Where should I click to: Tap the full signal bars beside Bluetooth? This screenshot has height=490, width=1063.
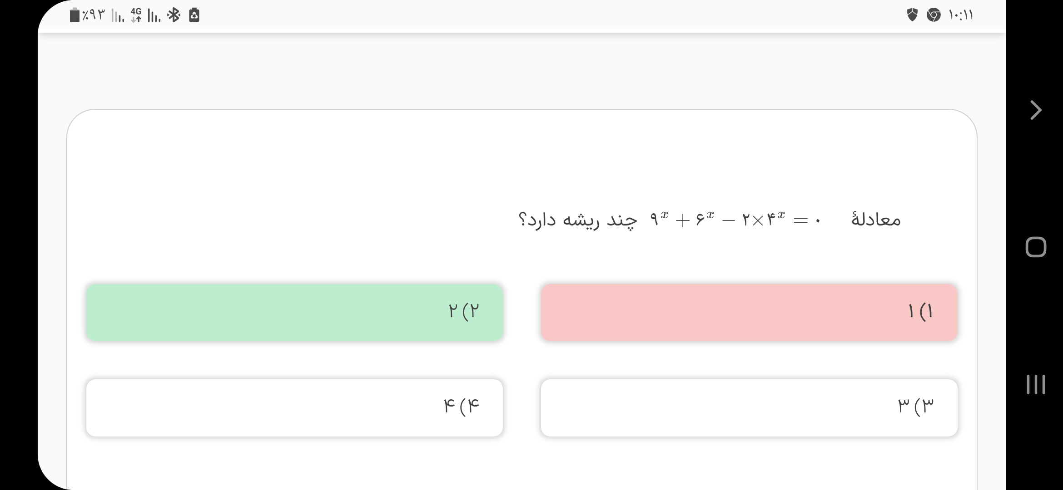154,16
